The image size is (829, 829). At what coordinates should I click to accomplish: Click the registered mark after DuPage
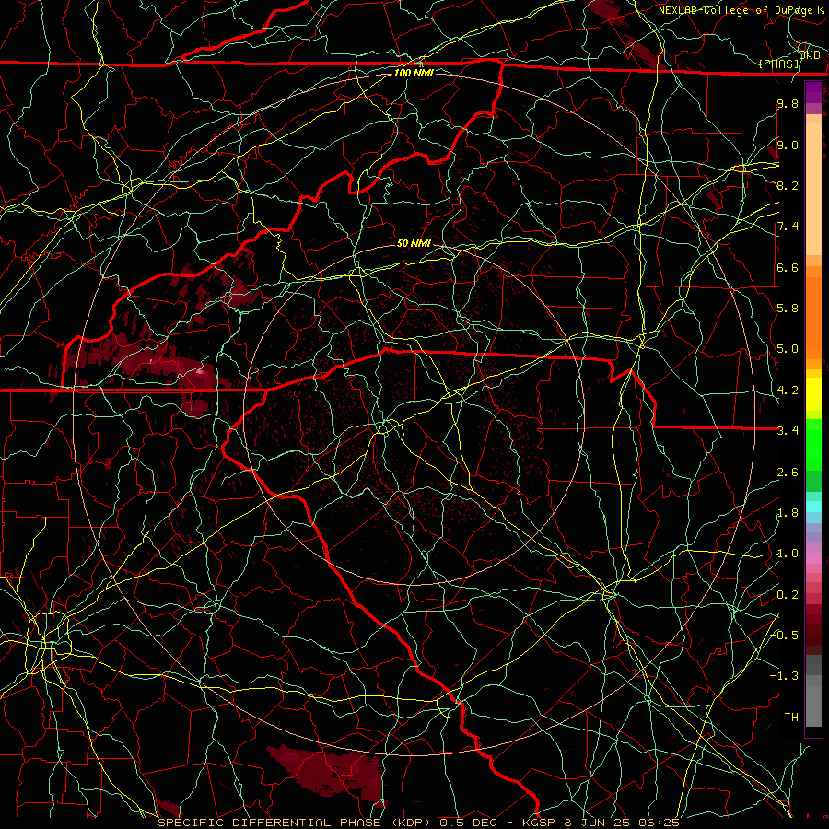(820, 9)
